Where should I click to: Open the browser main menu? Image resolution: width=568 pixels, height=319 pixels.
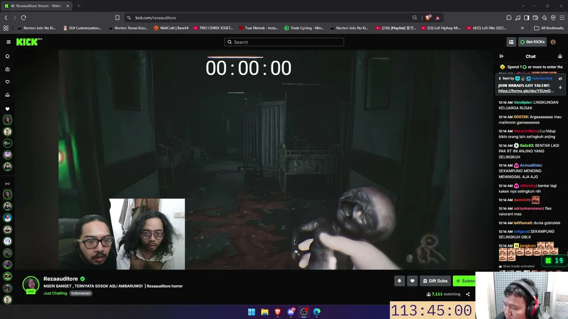coord(562,18)
